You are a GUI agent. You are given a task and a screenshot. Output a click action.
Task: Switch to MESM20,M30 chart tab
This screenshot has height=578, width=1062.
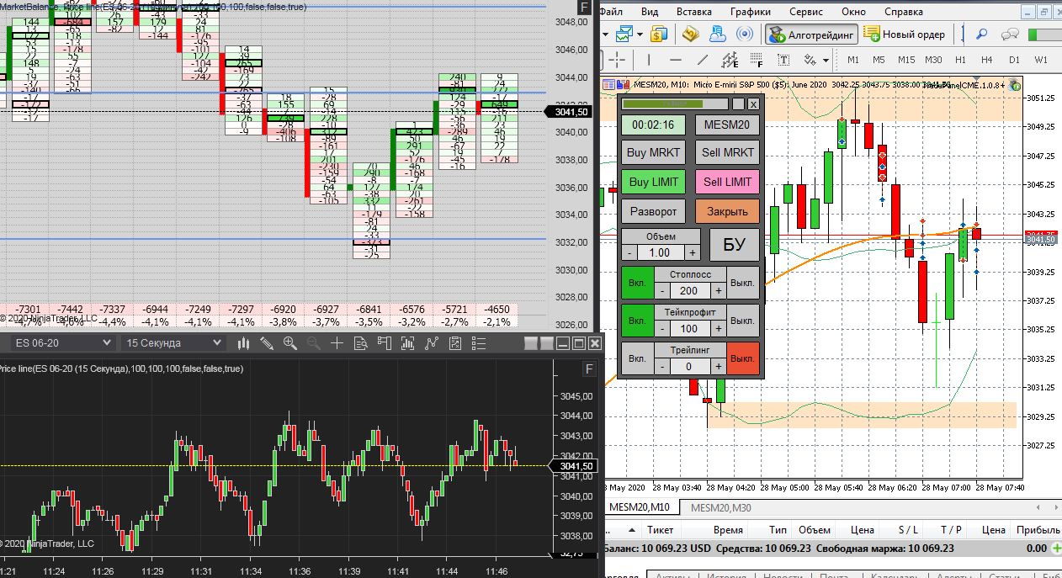(721, 506)
